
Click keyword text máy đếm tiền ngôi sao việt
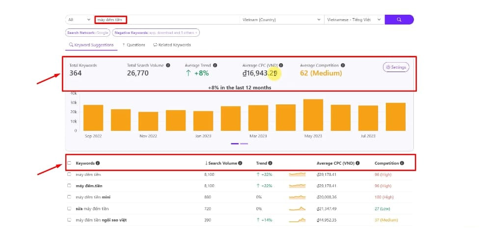click(x=101, y=220)
